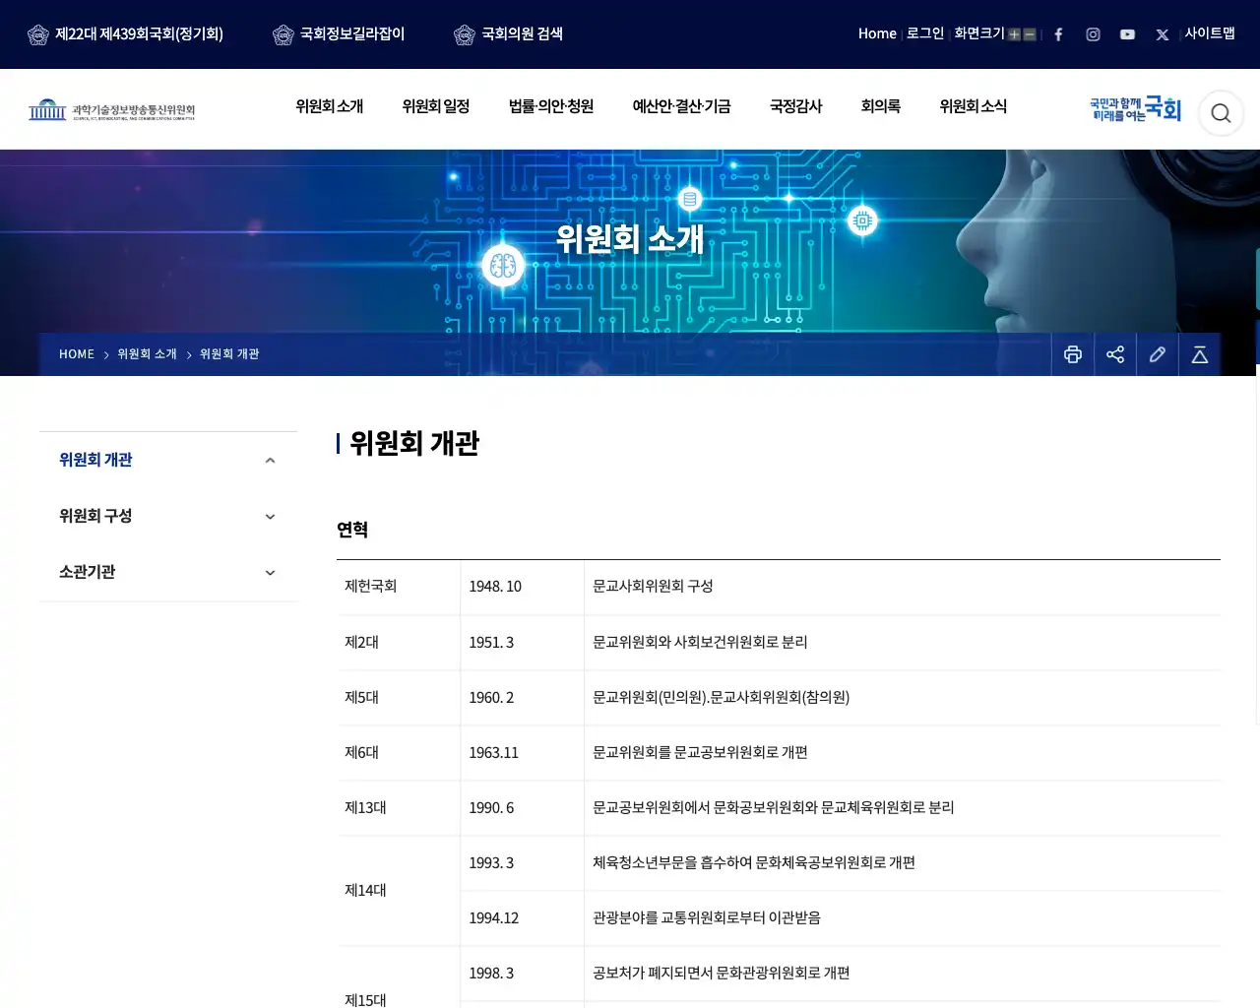This screenshot has width=1260, height=1008.
Task: Open the 국회정보길라잡이 link
Action: click(339, 34)
